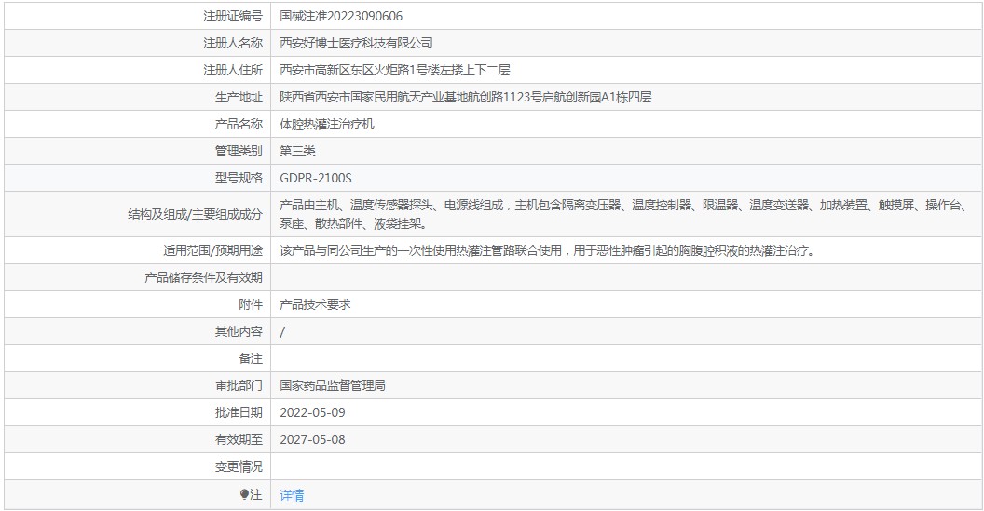Click the 生产地址 label
The height and width of the screenshot is (511, 984).
239,97
